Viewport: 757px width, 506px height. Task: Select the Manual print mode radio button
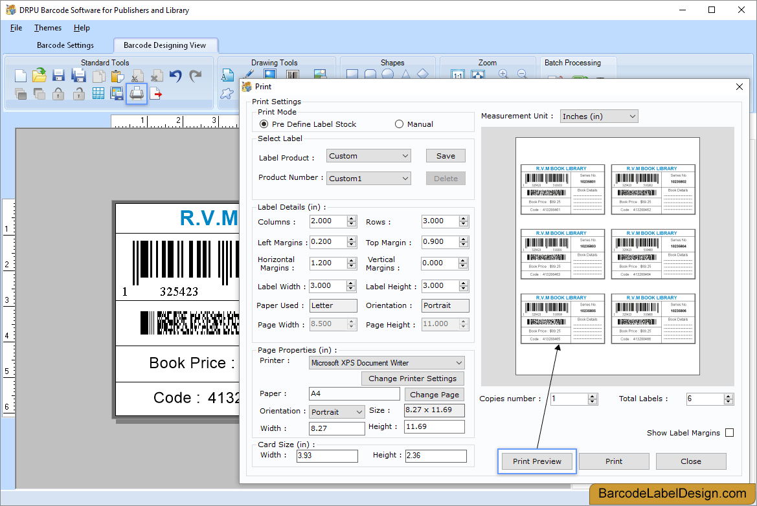click(399, 124)
